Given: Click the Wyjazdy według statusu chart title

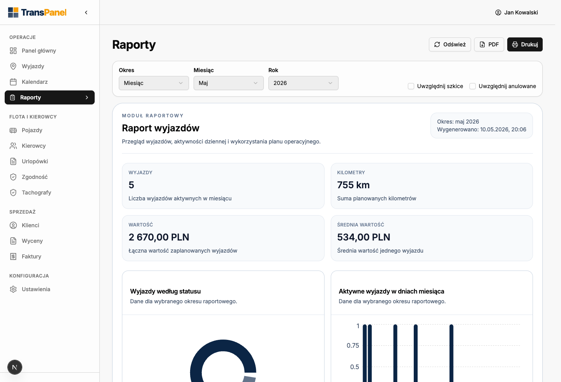Looking at the screenshot, I should [x=166, y=291].
